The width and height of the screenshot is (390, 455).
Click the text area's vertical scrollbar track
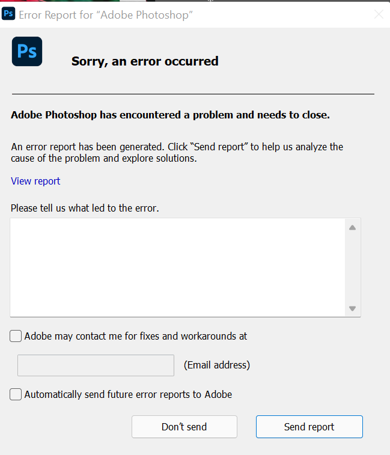point(353,267)
